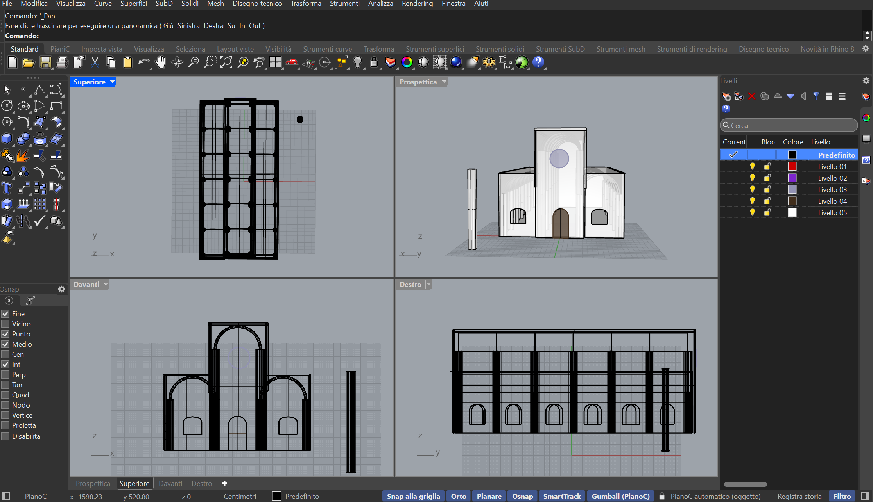Open the Superfici menu

tap(133, 4)
